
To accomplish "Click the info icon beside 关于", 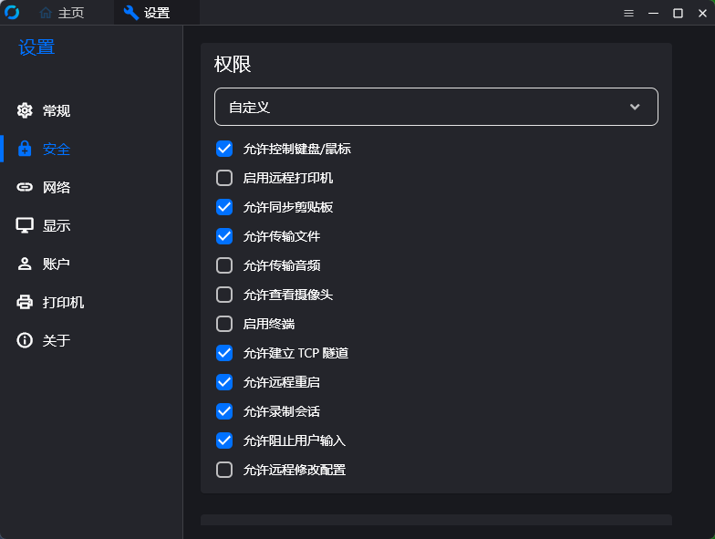I will coord(25,340).
